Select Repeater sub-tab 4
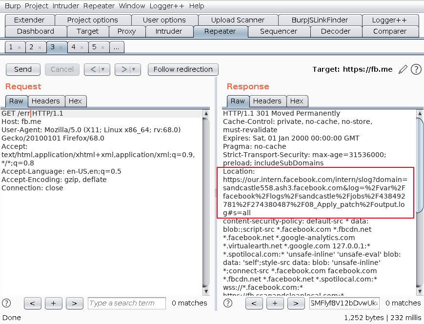424x324 pixels. point(74,47)
